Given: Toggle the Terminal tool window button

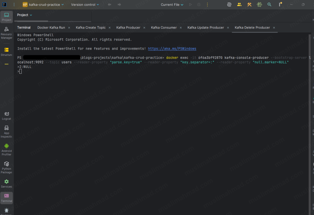Looking at the screenshot, I should tap(6, 198).
